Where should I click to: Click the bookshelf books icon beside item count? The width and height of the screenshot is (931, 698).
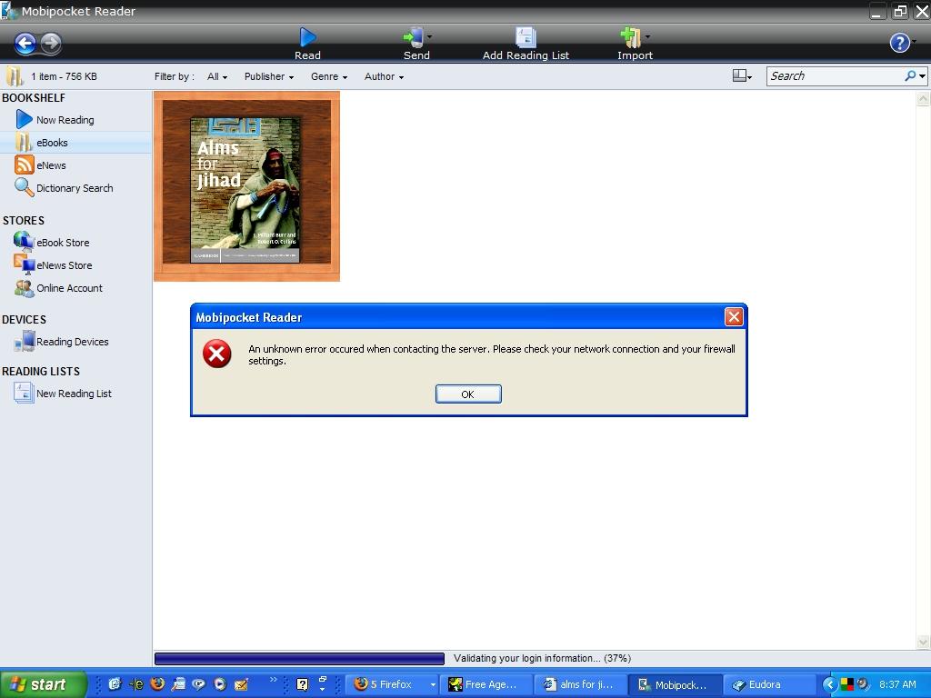click(15, 76)
